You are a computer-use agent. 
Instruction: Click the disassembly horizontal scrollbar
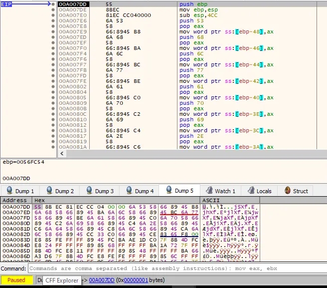point(189,153)
